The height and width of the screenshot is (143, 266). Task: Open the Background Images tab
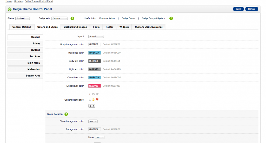pyautogui.click(x=75, y=27)
